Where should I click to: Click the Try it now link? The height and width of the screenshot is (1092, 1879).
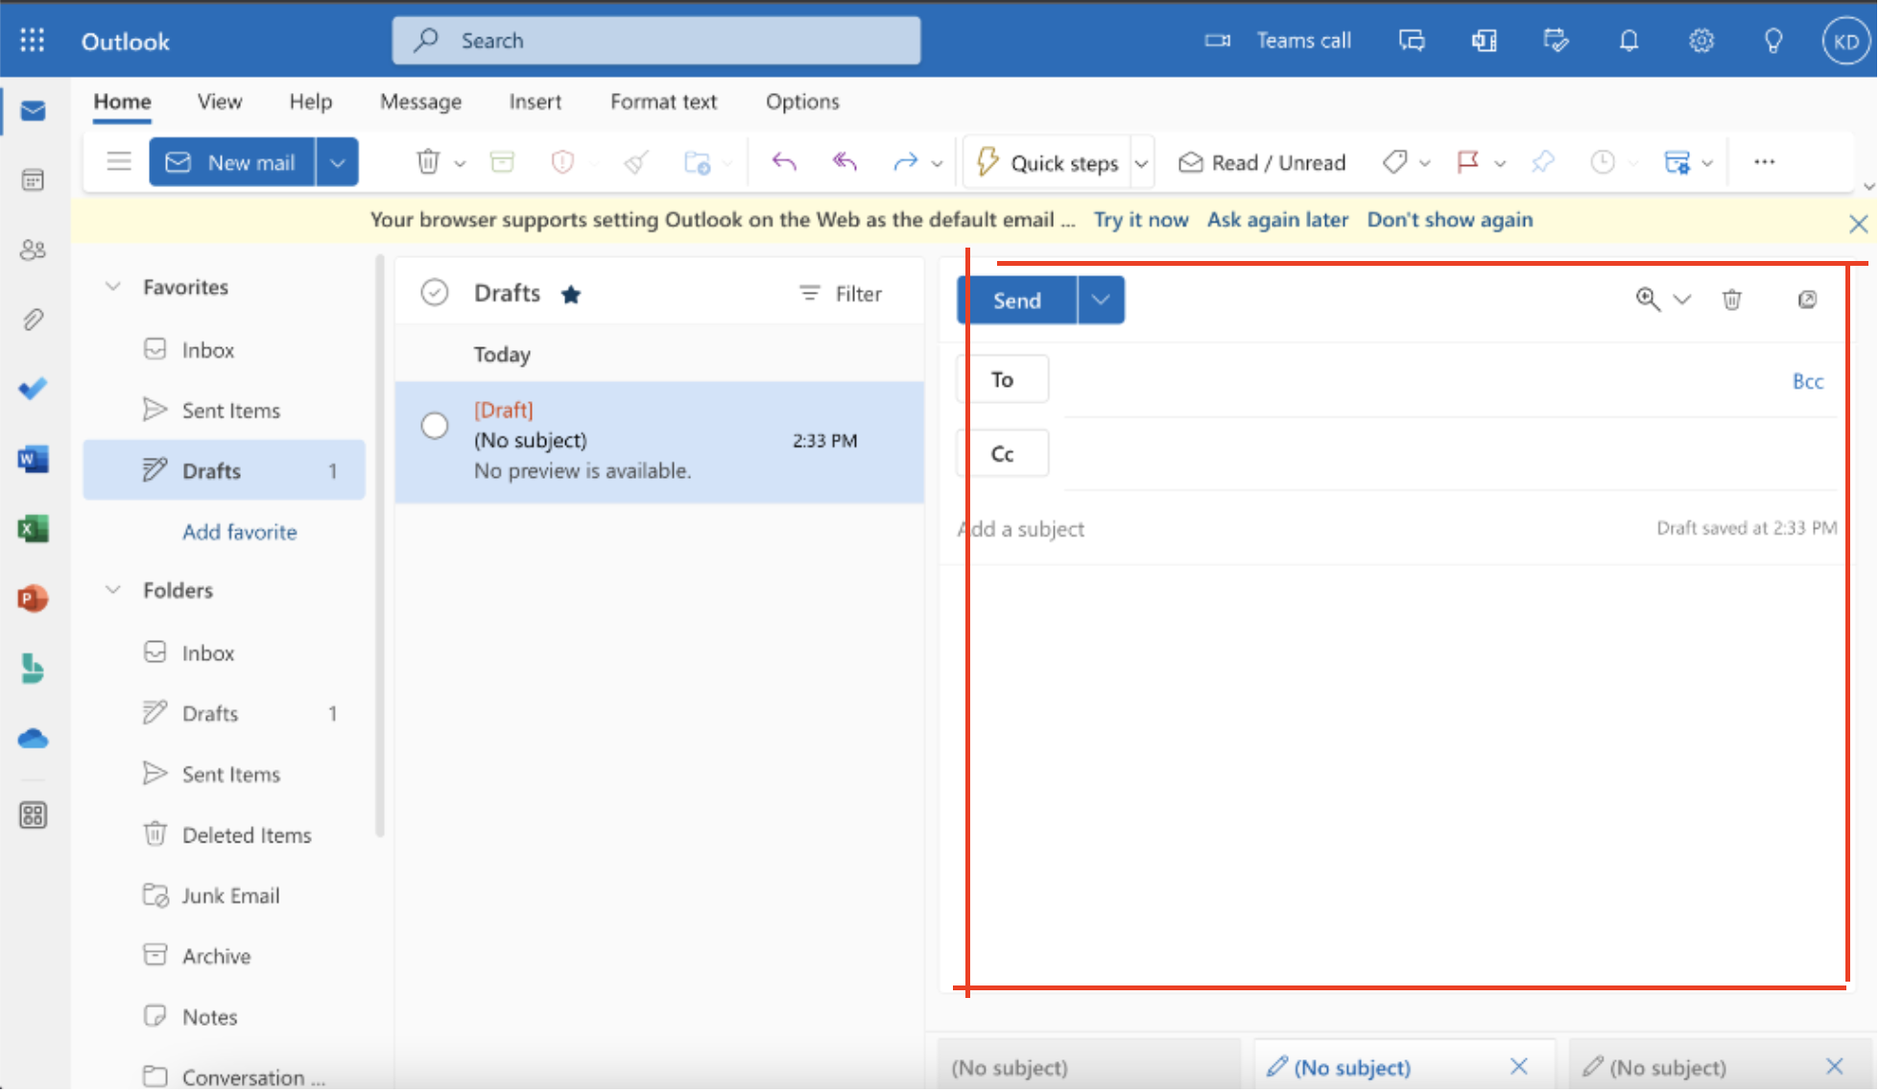1140,220
